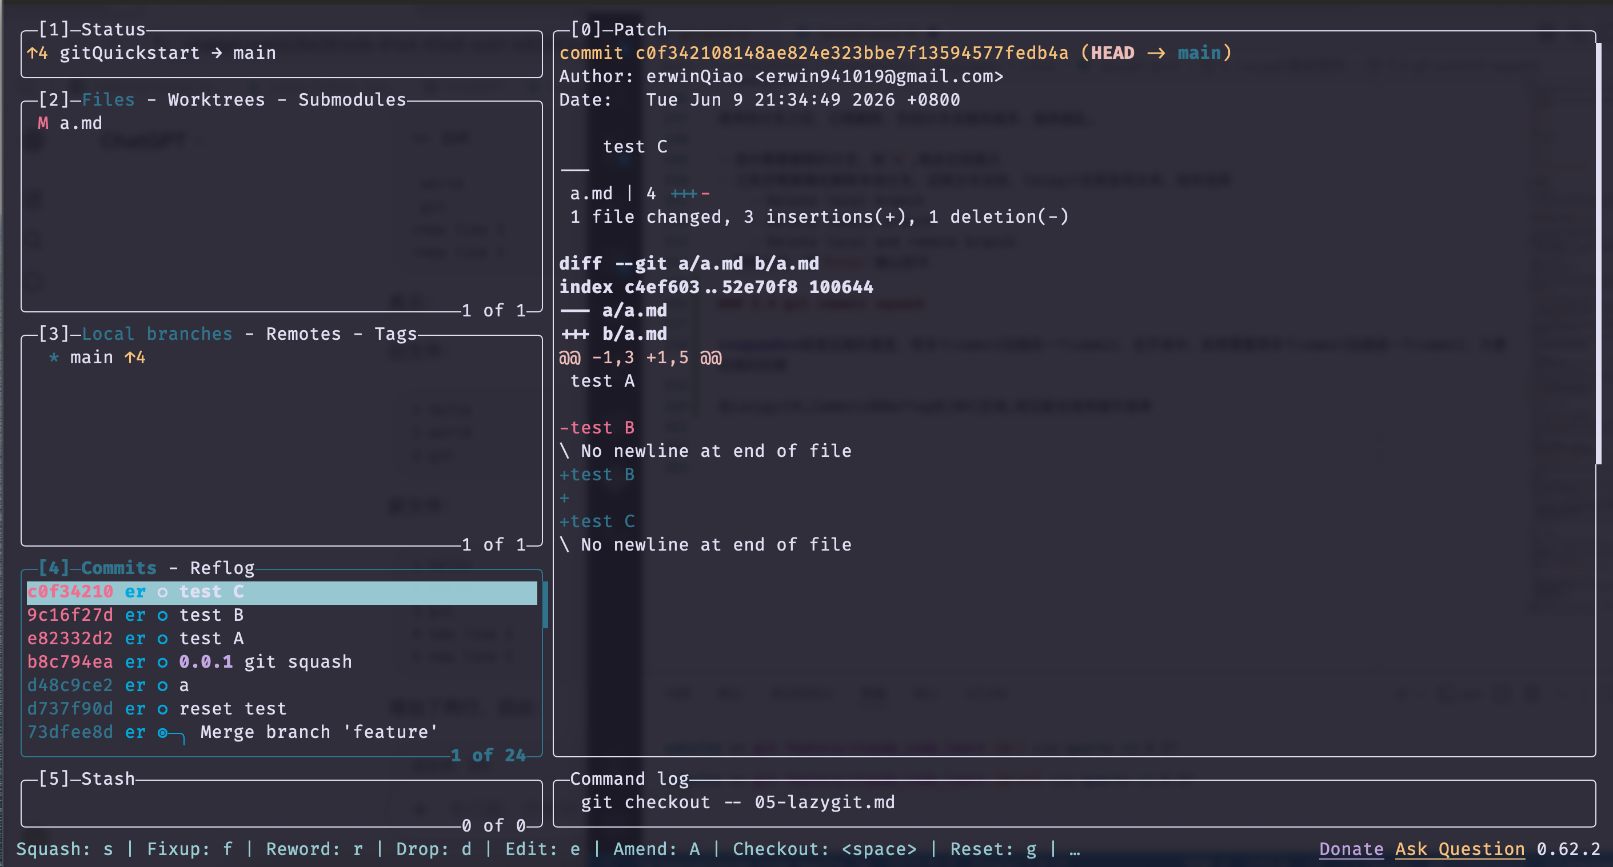Click the ↑4 indicator in Status panel
Viewport: 1613px width, 867px height.
pyautogui.click(x=37, y=53)
